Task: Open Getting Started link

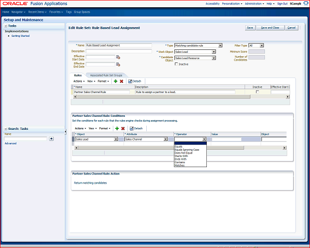Action: (x=20, y=36)
